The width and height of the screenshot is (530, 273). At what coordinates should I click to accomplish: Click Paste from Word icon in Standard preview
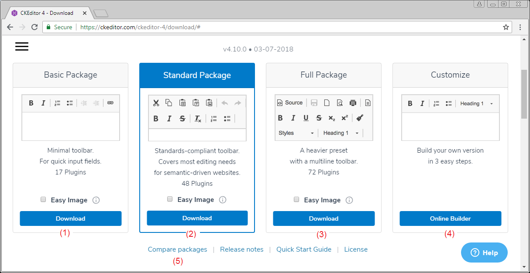coord(209,103)
